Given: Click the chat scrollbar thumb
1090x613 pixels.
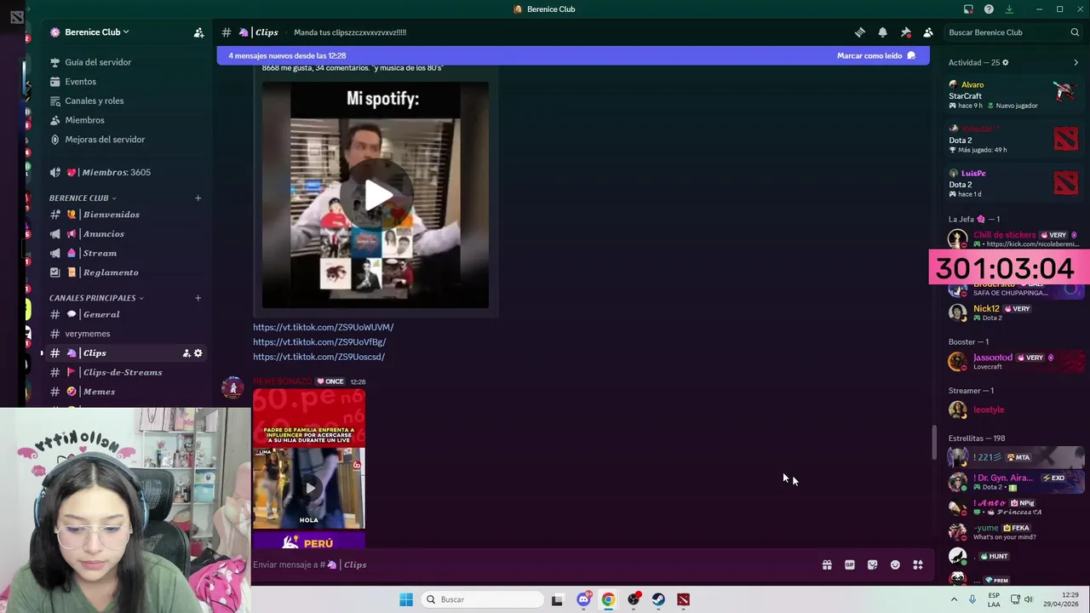Looking at the screenshot, I should pos(934,442).
